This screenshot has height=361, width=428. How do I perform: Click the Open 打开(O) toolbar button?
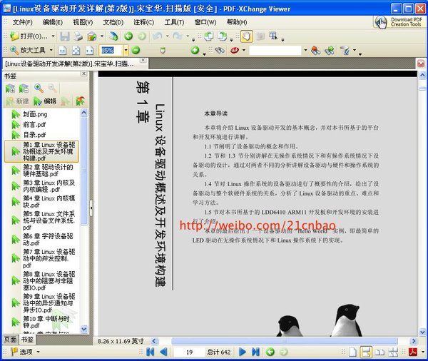[x=29, y=36]
